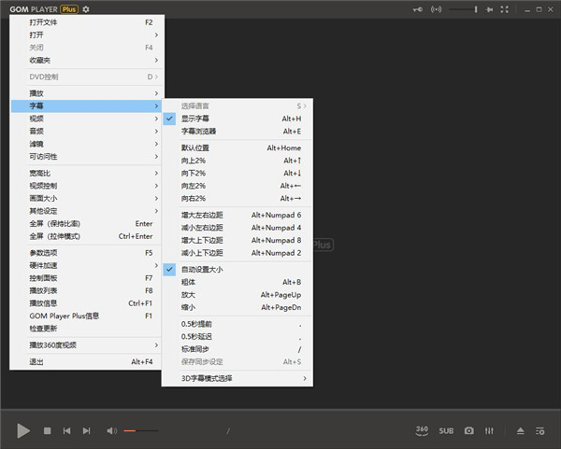561x449 pixels.
Task: Adjust the title bar transparency slider
Action: (464, 9)
